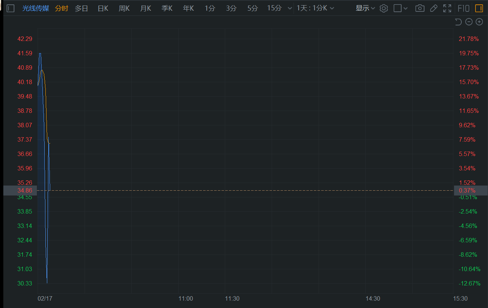
Task: Click the layout square icon
Action: coord(398,8)
